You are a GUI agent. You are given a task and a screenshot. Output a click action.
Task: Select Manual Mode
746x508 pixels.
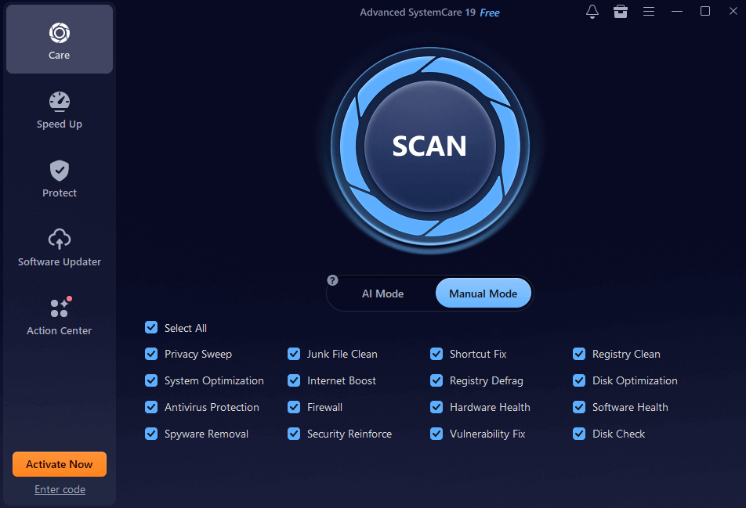click(x=483, y=293)
